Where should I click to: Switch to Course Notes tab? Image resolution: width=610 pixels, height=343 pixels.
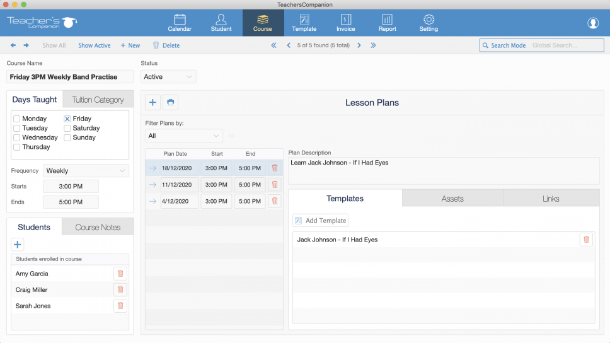pyautogui.click(x=98, y=227)
